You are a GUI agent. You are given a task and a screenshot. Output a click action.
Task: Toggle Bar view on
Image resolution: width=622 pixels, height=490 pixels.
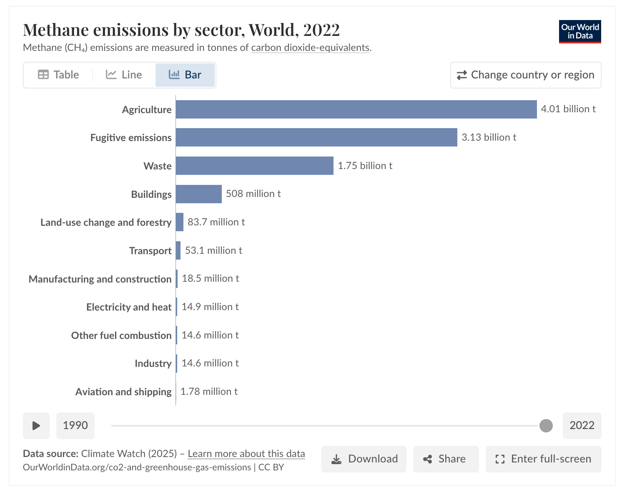[185, 74]
